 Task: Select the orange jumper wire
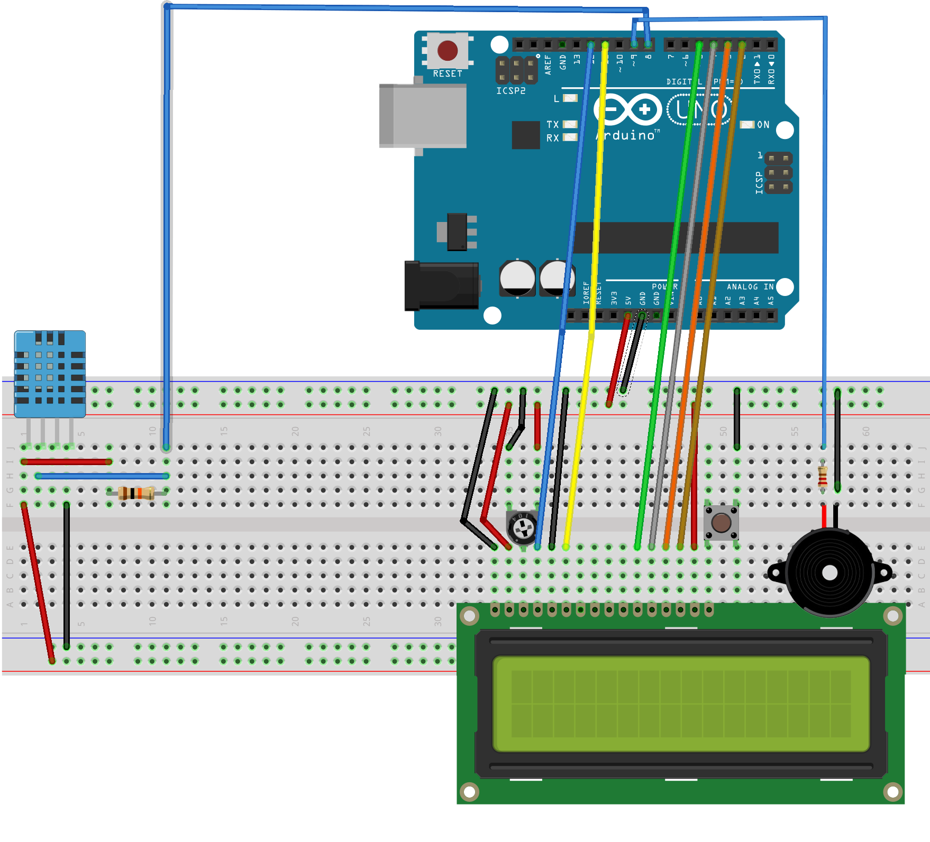coord(697,296)
